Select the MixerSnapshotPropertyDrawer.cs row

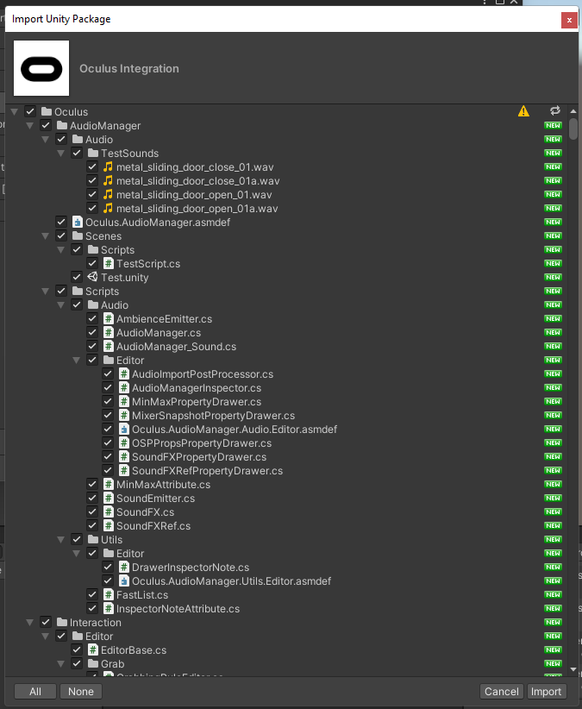[x=286, y=416]
